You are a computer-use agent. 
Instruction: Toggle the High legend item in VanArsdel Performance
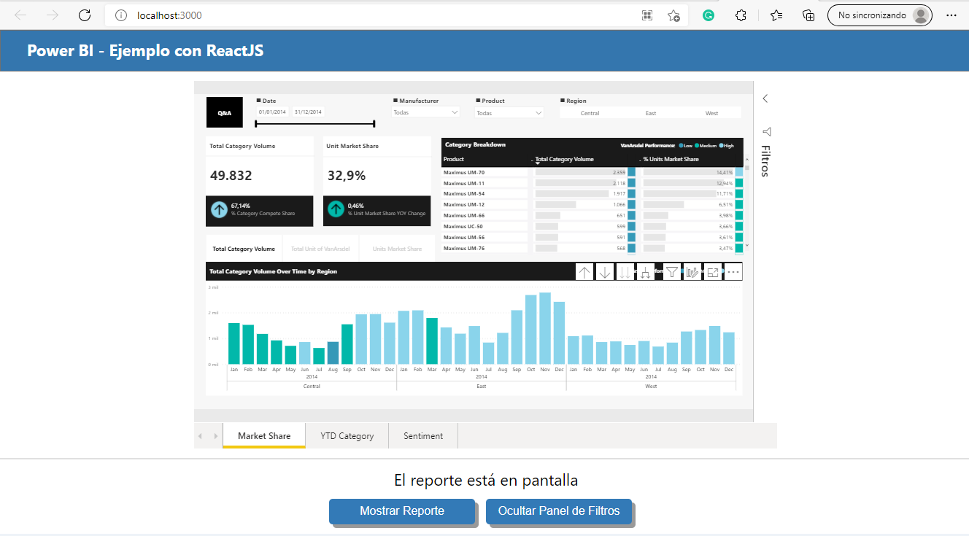tap(726, 146)
